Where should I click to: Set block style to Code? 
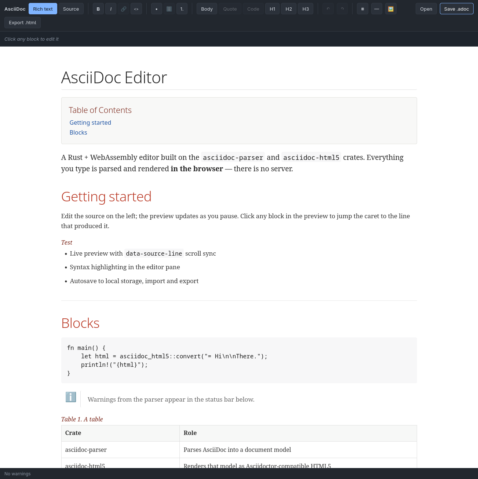pyautogui.click(x=253, y=9)
